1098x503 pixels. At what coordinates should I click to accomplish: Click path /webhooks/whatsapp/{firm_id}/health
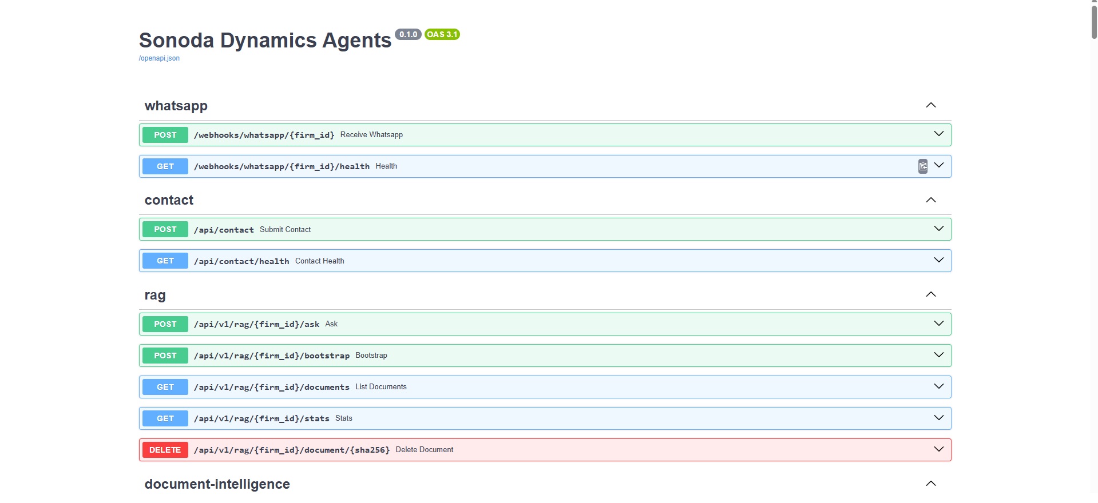click(x=282, y=166)
